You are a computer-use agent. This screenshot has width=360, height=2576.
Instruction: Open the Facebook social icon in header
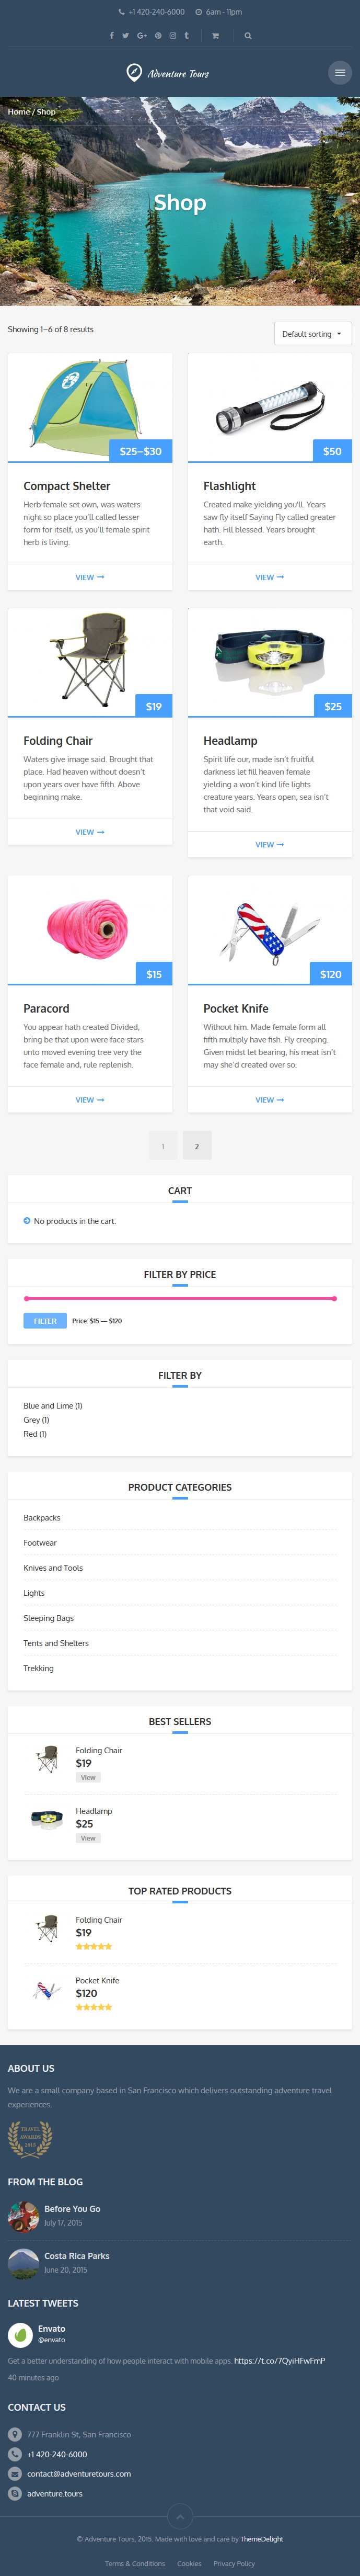(x=111, y=36)
